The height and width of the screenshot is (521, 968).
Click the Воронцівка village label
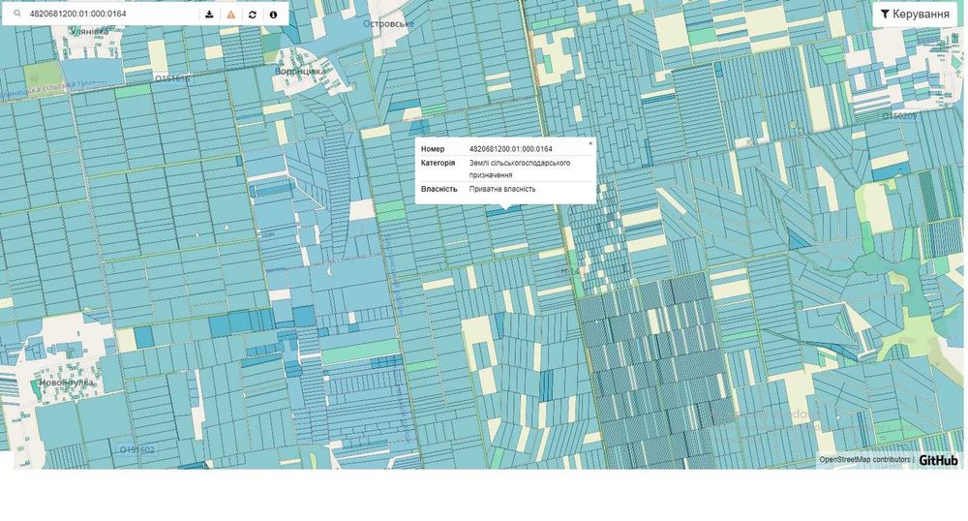(300, 72)
